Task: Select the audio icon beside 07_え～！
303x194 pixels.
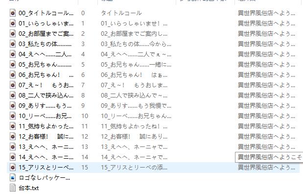Action: (13, 85)
